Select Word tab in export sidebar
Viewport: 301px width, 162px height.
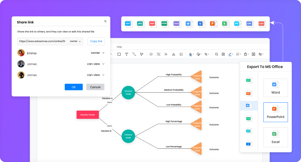point(249,106)
